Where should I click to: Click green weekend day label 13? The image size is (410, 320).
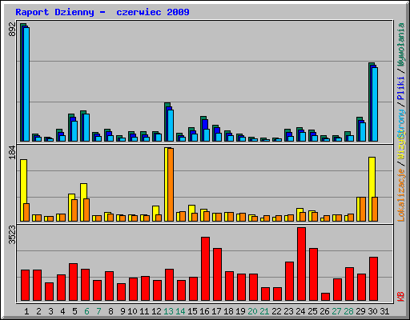click(168, 311)
